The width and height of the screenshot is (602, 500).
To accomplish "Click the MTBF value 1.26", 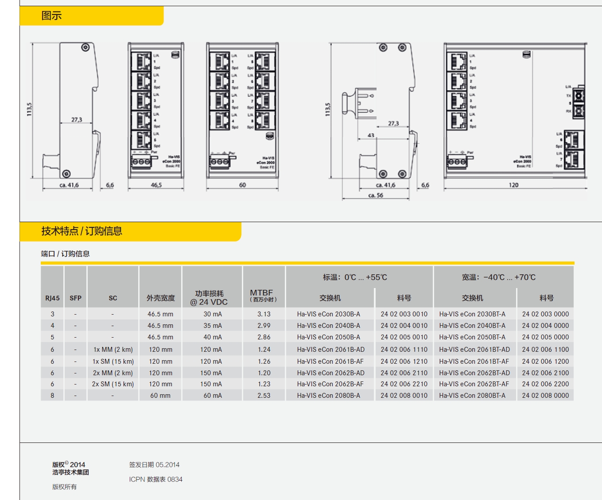I will coord(264,362).
